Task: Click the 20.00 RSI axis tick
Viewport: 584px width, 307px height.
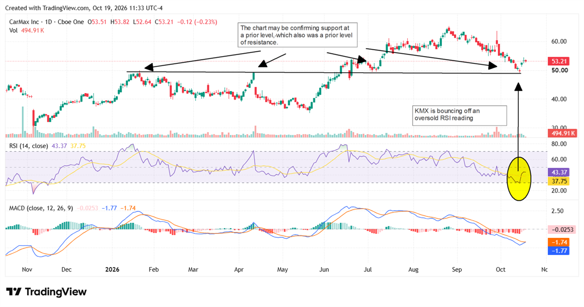Action: [x=559, y=191]
